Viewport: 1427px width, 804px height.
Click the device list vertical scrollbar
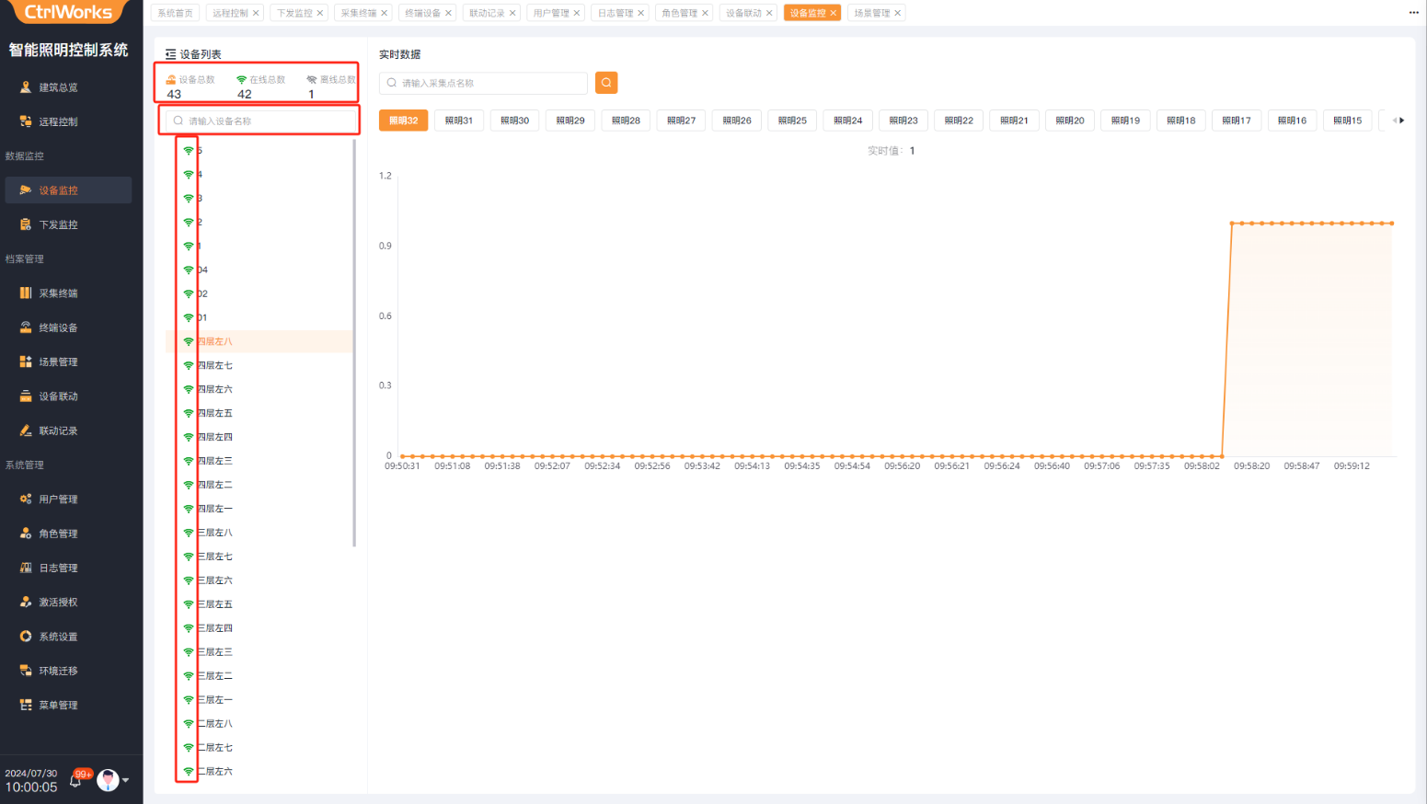tap(354, 342)
